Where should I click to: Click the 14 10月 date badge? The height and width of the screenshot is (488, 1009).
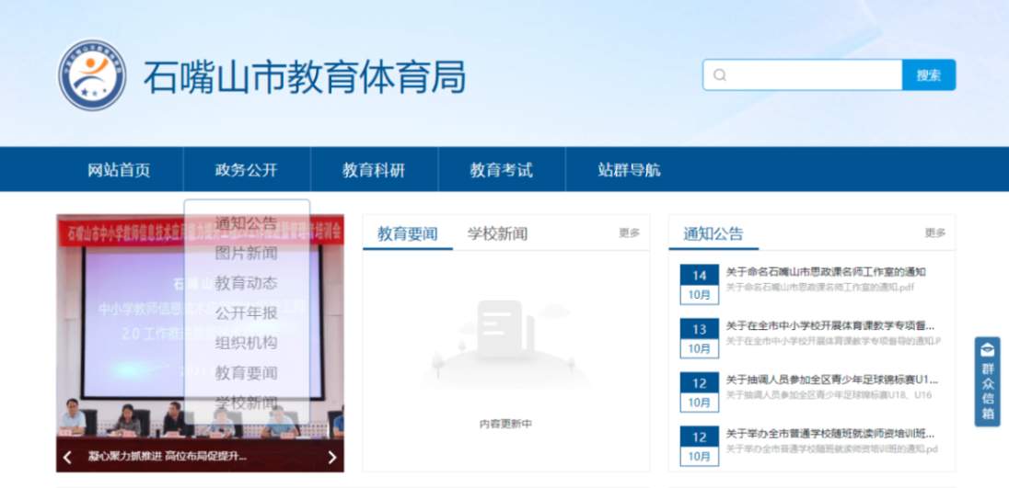(x=699, y=285)
